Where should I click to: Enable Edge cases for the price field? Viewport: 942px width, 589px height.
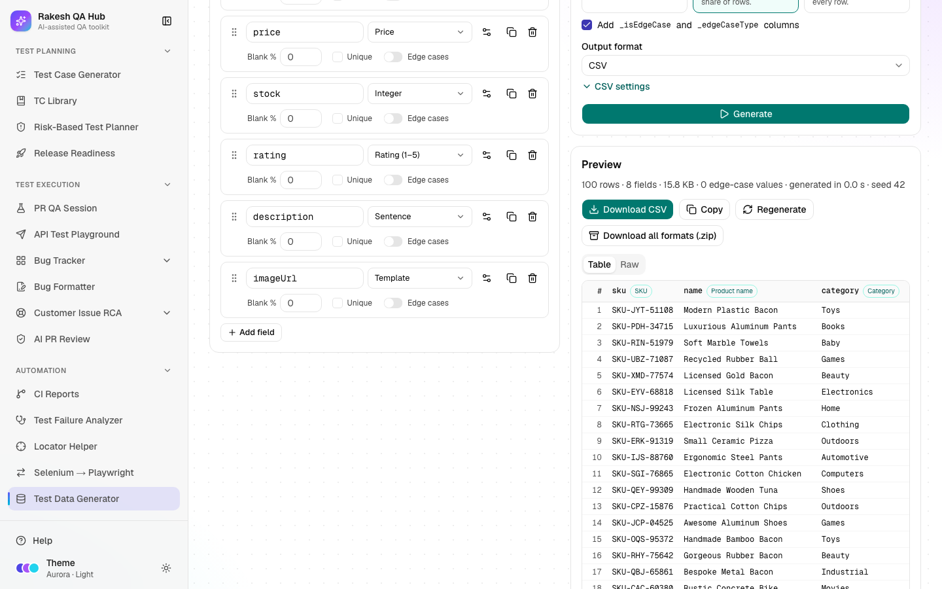tap(393, 57)
